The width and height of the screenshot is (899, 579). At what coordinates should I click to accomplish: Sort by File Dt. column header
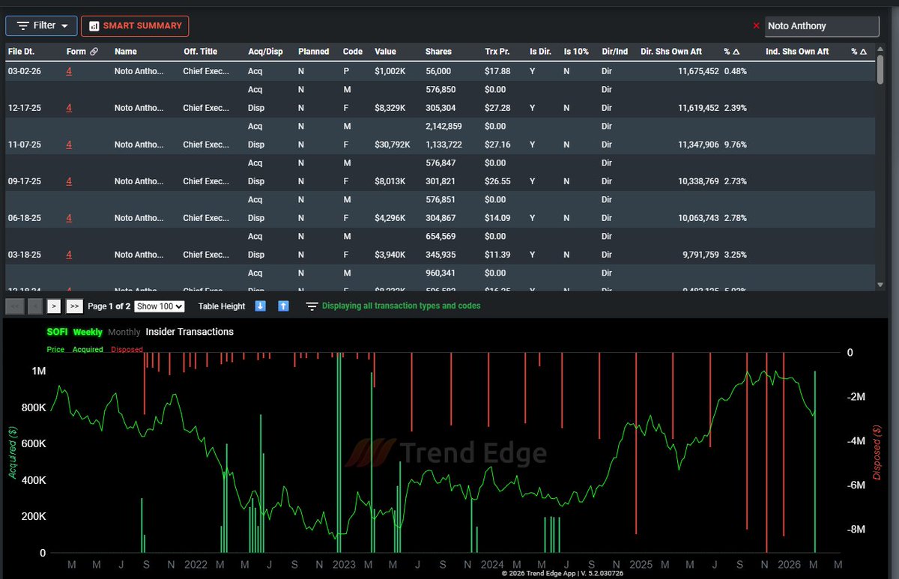click(x=21, y=52)
